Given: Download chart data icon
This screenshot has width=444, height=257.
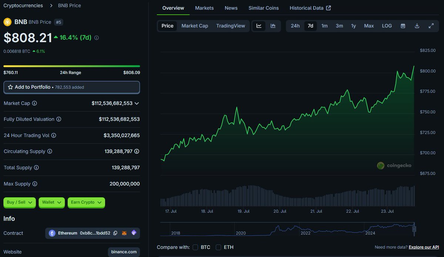Looking at the screenshot, I should [417, 26].
